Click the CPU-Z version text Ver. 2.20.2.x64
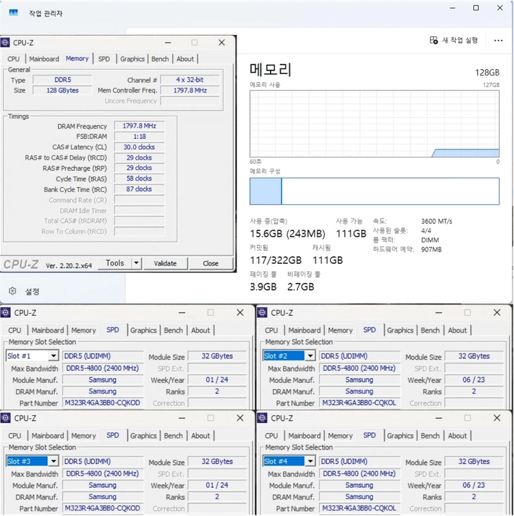The image size is (514, 516). pyautogui.click(x=69, y=266)
